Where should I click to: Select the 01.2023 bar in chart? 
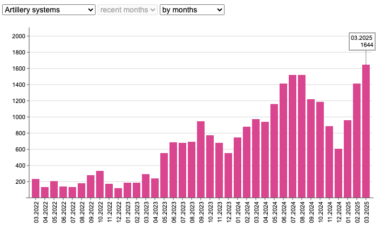[x=127, y=190]
